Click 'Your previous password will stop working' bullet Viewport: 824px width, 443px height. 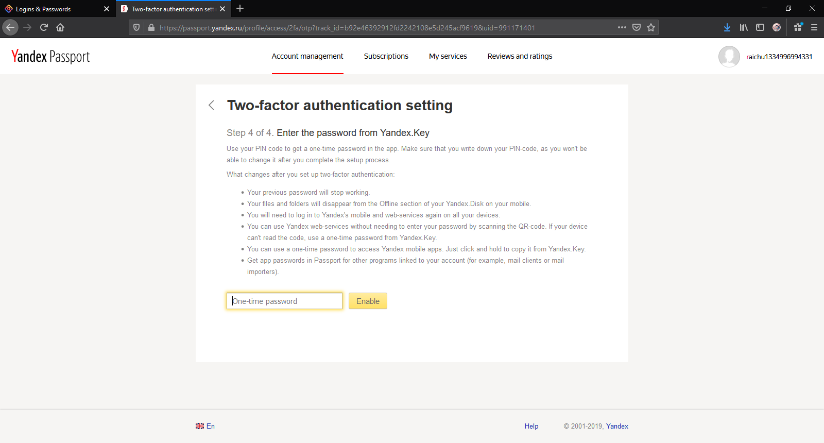coord(308,192)
